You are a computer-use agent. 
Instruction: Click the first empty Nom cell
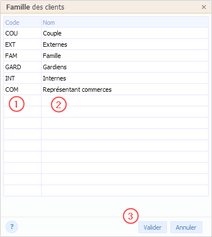[x=125, y=101]
